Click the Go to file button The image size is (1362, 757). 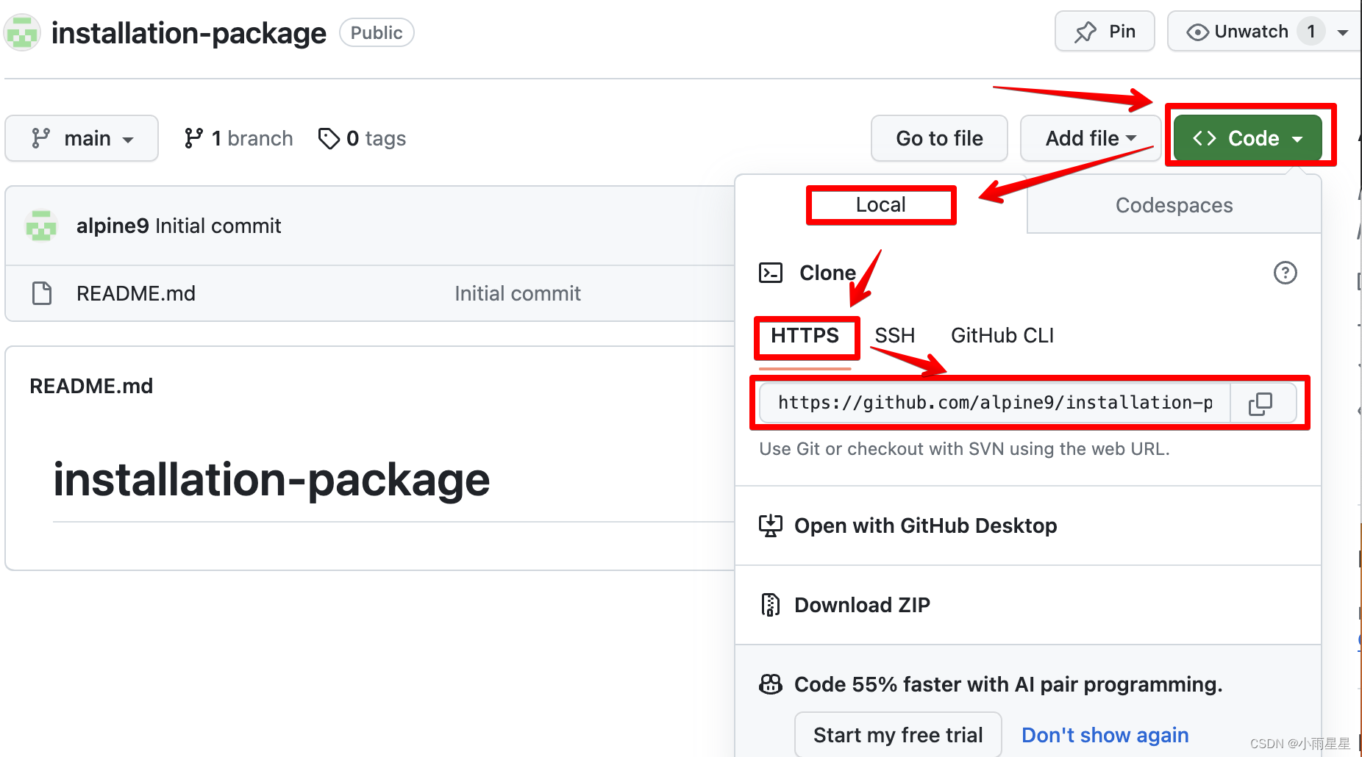pyautogui.click(x=939, y=138)
